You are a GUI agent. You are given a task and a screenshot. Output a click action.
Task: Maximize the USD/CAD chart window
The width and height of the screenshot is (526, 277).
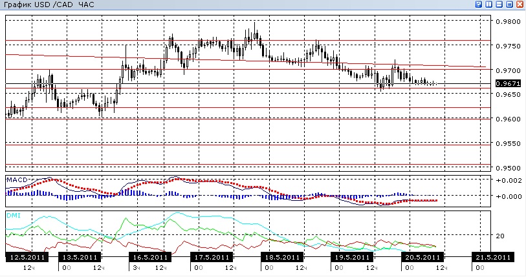(x=510, y=5)
